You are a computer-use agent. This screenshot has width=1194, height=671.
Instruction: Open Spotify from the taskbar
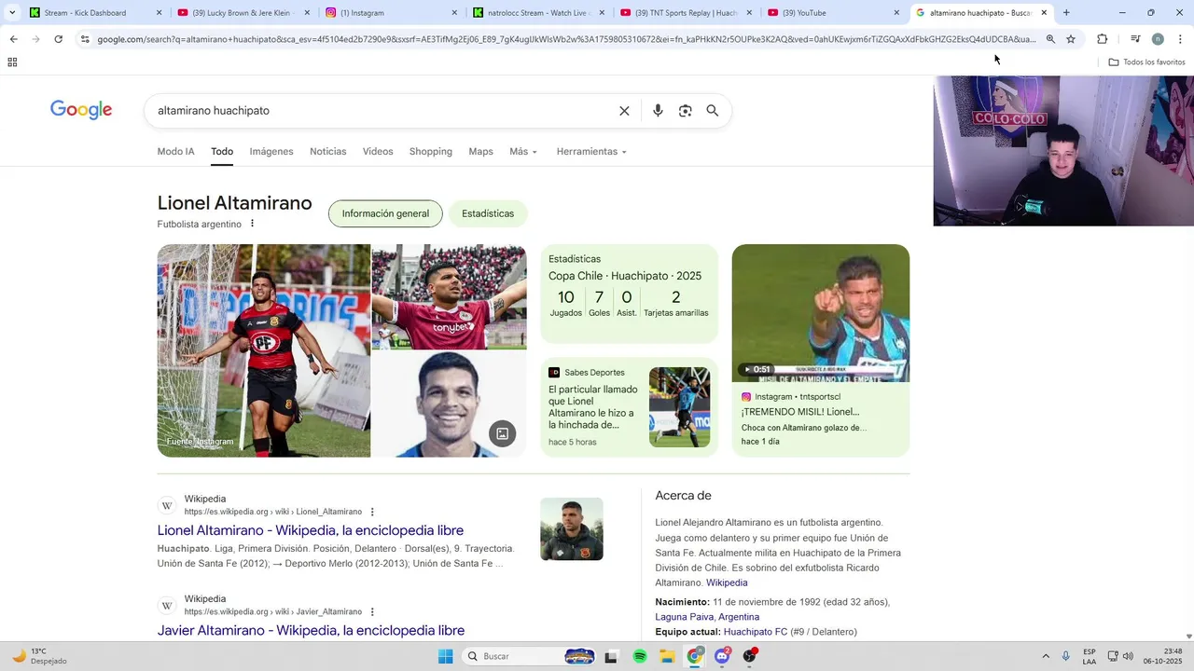pos(640,656)
